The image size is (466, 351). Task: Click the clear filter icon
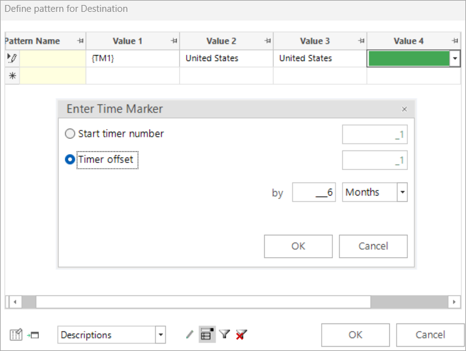pos(241,335)
